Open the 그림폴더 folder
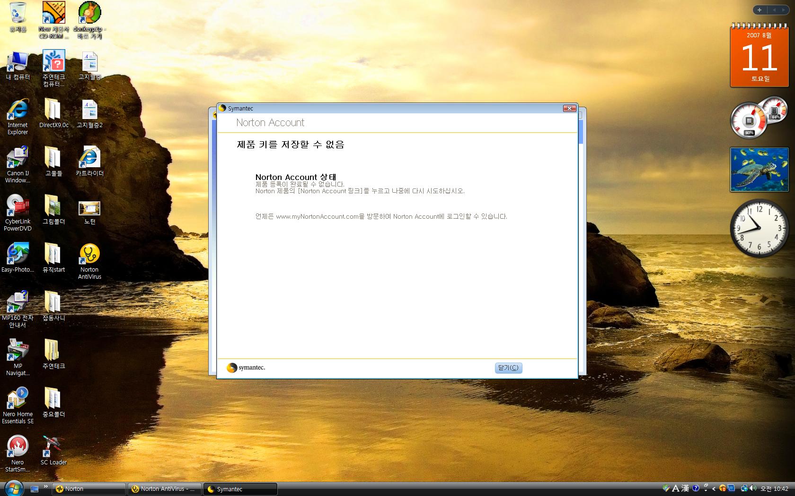795x496 pixels. (x=54, y=210)
